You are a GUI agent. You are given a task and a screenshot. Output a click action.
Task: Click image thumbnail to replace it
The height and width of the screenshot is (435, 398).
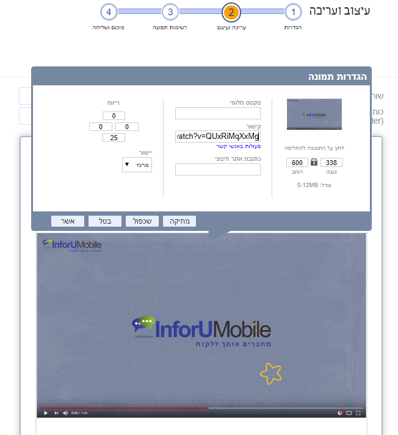point(314,114)
